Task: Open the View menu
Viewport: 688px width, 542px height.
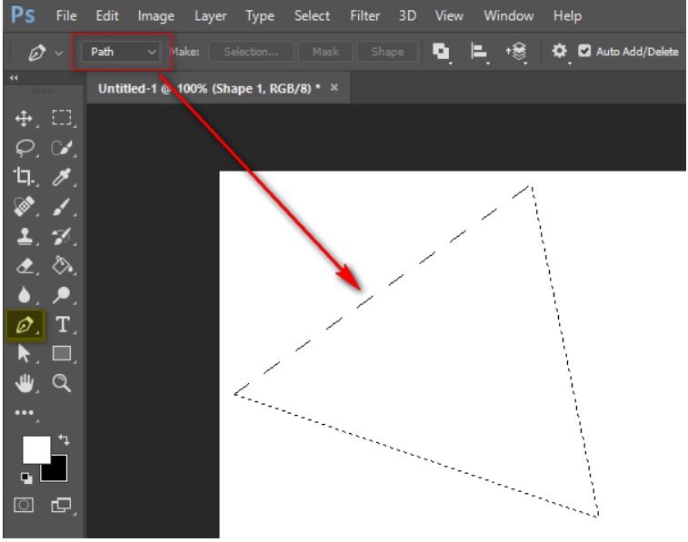Action: coord(449,15)
